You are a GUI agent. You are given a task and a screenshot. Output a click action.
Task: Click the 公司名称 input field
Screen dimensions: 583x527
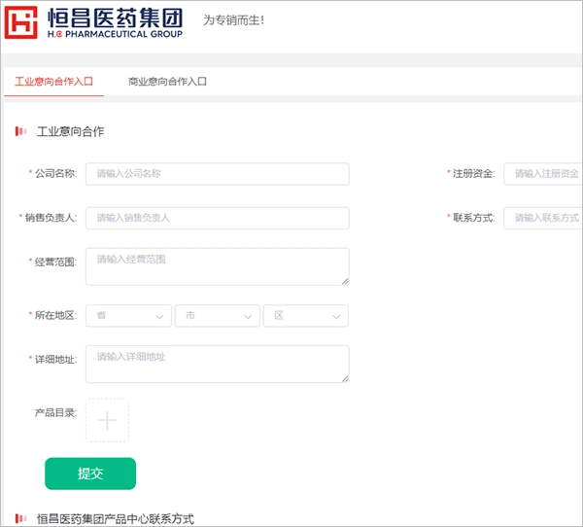click(217, 174)
